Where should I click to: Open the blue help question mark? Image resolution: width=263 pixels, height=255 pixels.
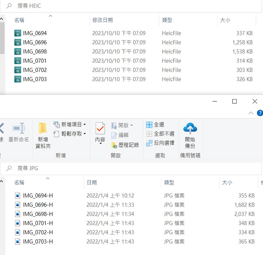tap(260, 113)
